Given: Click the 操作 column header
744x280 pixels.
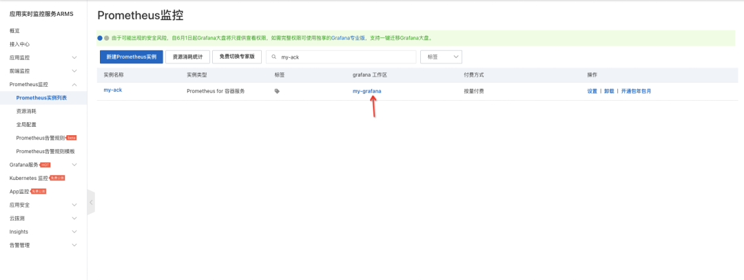Looking at the screenshot, I should (592, 75).
